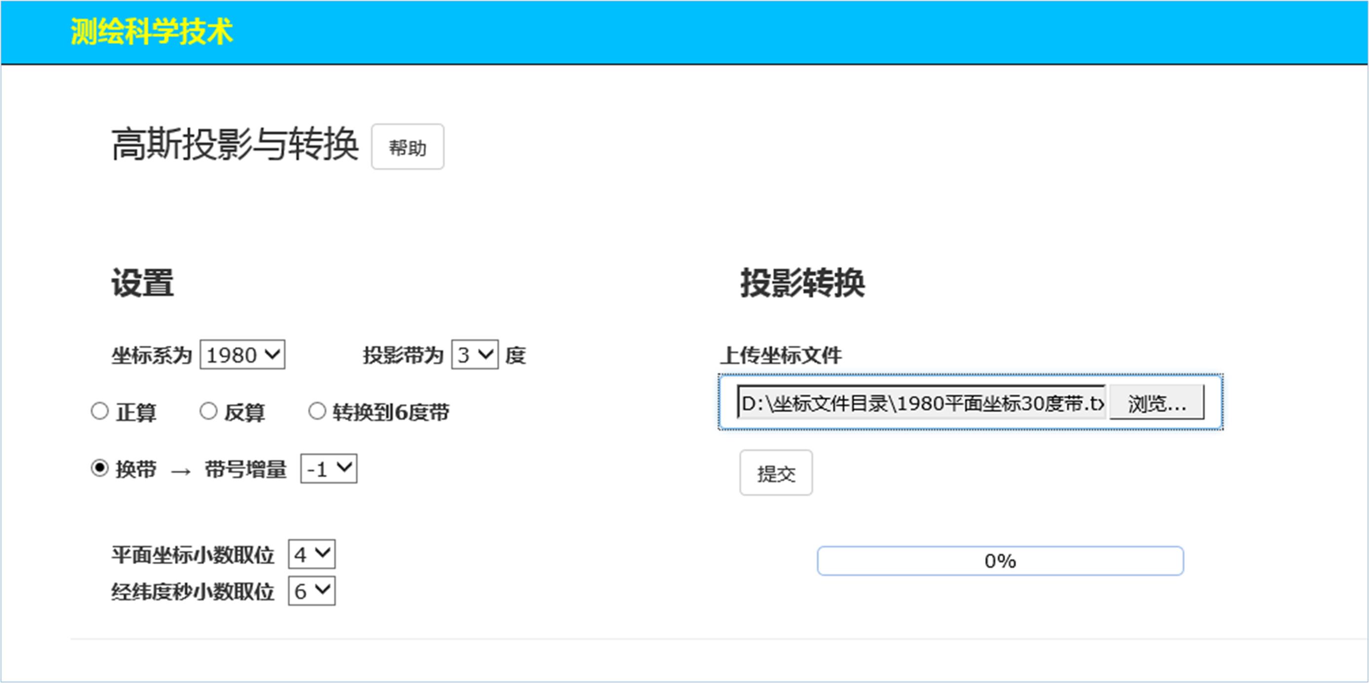Click the coordinate file path field
The image size is (1369, 683).
pyautogui.click(x=921, y=403)
